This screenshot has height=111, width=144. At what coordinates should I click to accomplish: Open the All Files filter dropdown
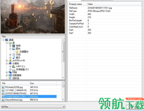coord(64,107)
